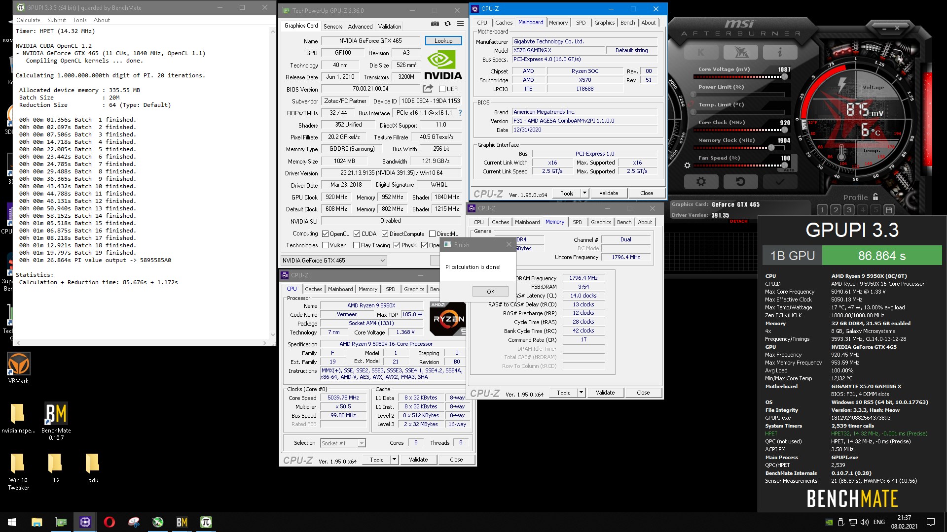Click the GPU-Z refresh icon

coord(447,24)
